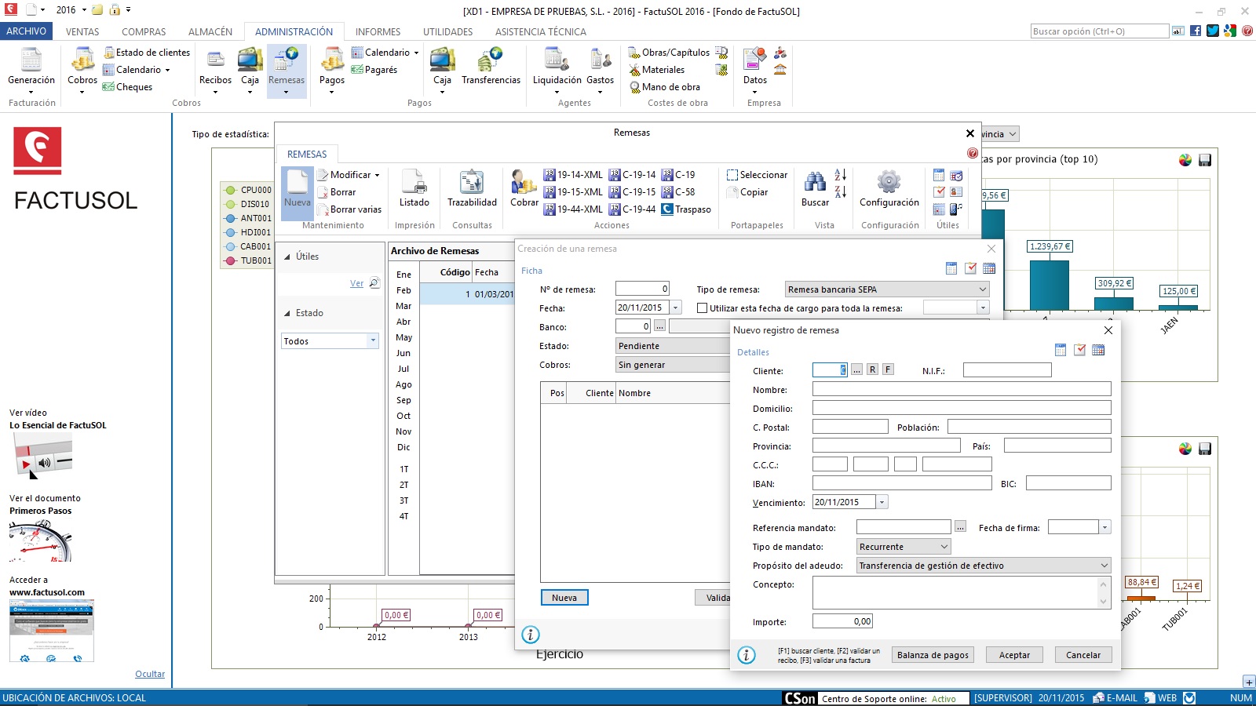Toggle usar fecha de cargo checkbox
The image size is (1256, 706).
pos(702,308)
